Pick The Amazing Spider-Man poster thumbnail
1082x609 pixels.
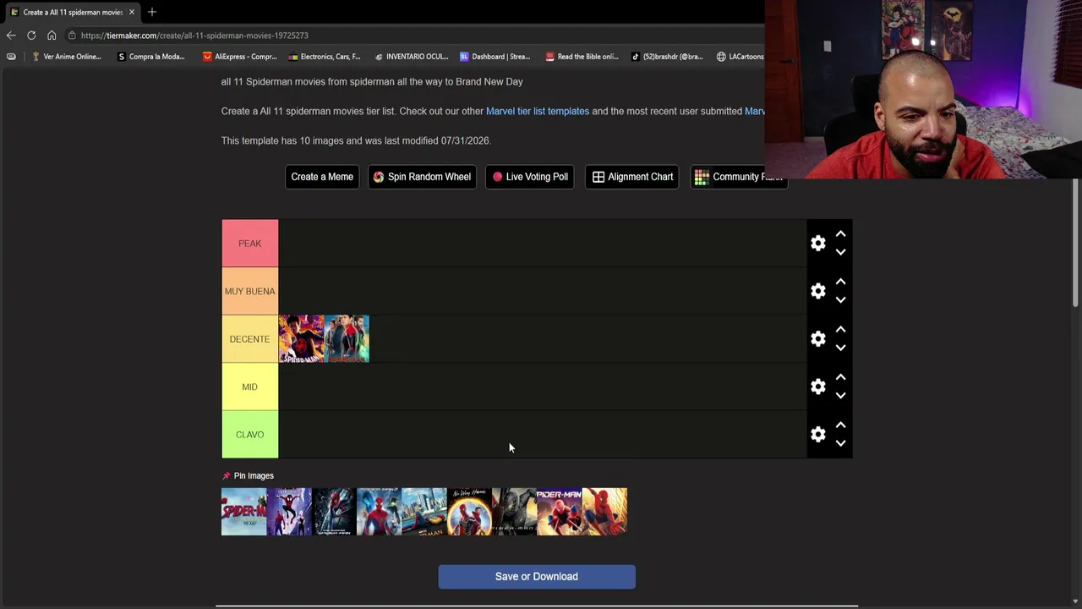334,512
